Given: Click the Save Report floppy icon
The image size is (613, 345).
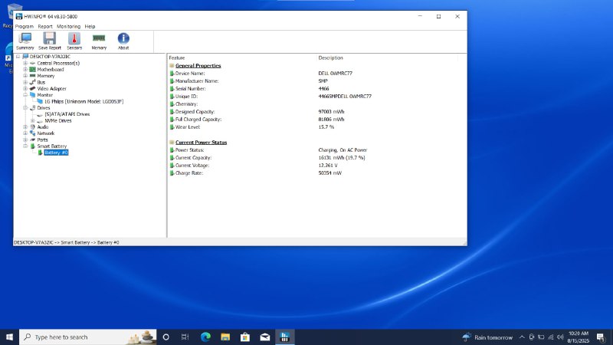Looking at the screenshot, I should coord(50,41).
